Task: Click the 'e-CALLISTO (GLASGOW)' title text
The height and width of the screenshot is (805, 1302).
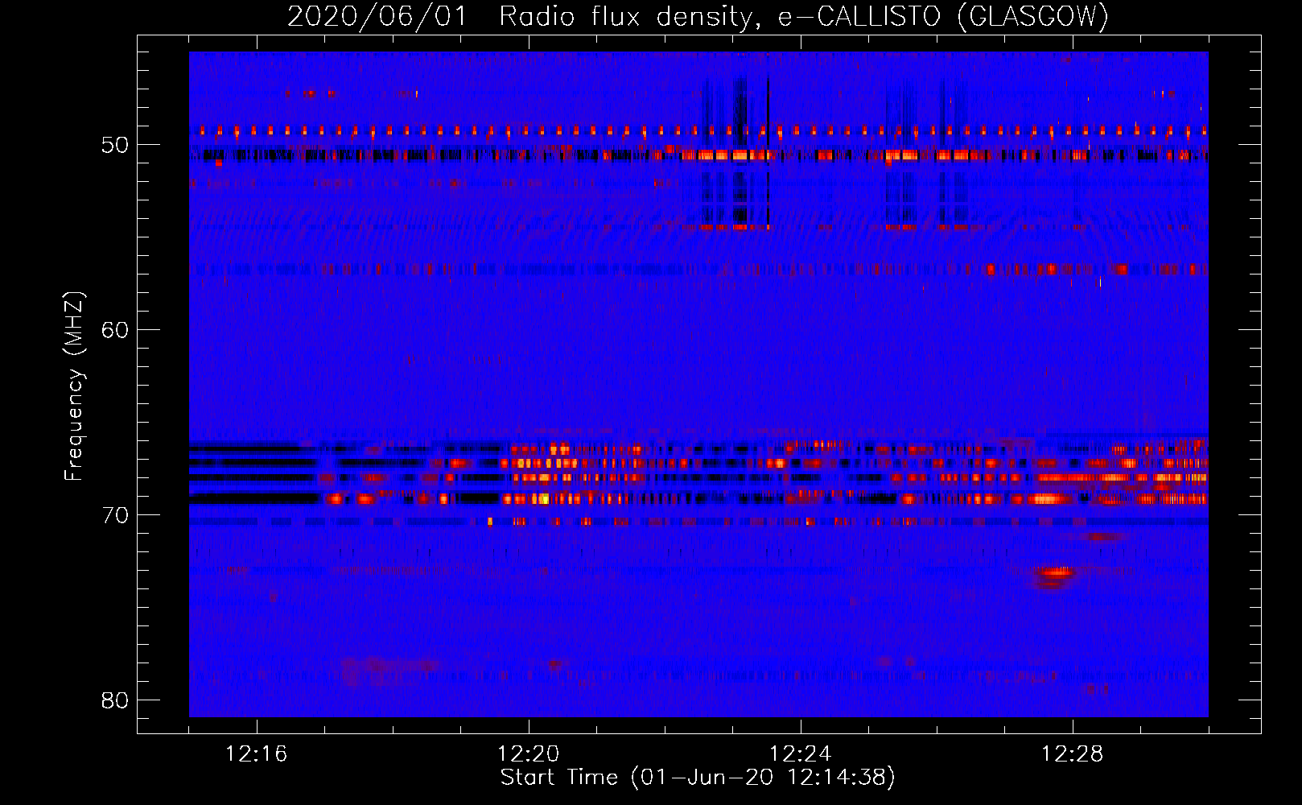Action: [x=944, y=17]
